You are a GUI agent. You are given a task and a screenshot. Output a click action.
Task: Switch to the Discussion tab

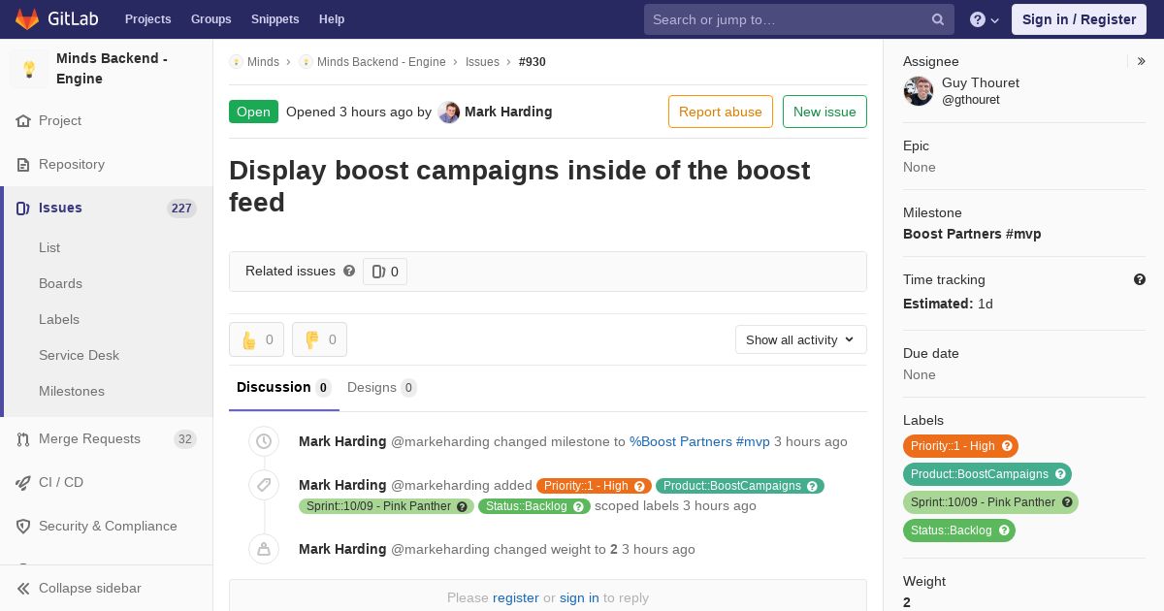pos(284,388)
